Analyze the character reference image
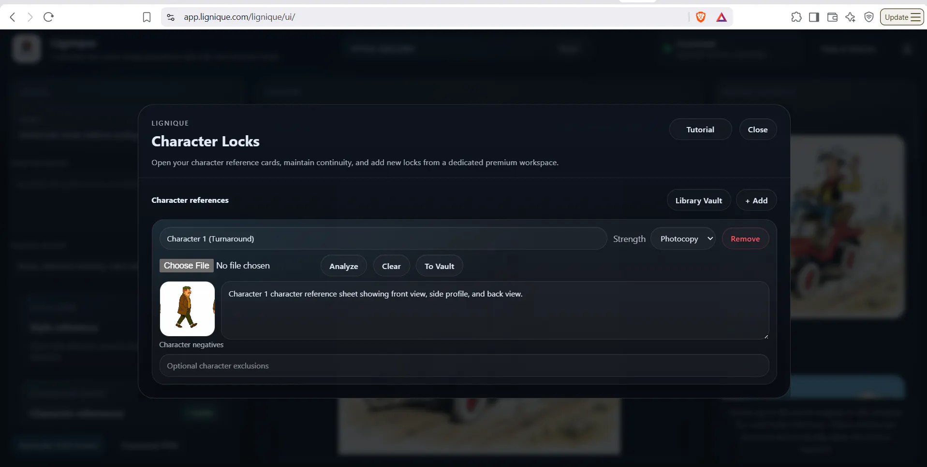Image resolution: width=927 pixels, height=467 pixels. click(344, 266)
